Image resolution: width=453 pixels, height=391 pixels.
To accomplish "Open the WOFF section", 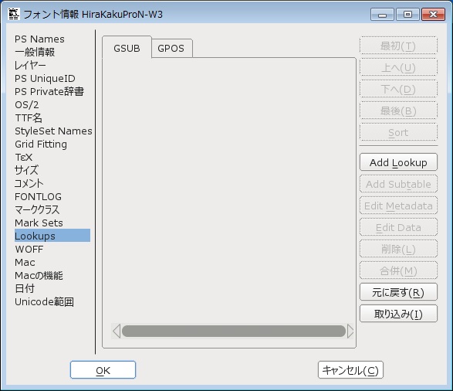I will 29,249.
